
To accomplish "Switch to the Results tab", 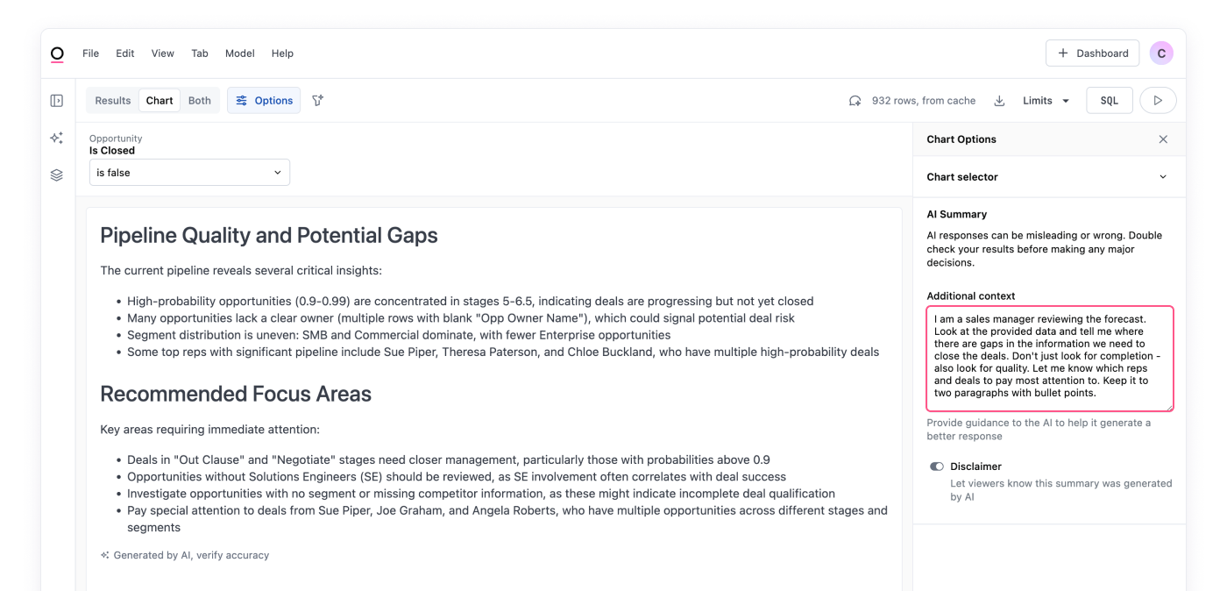I will click(x=113, y=101).
